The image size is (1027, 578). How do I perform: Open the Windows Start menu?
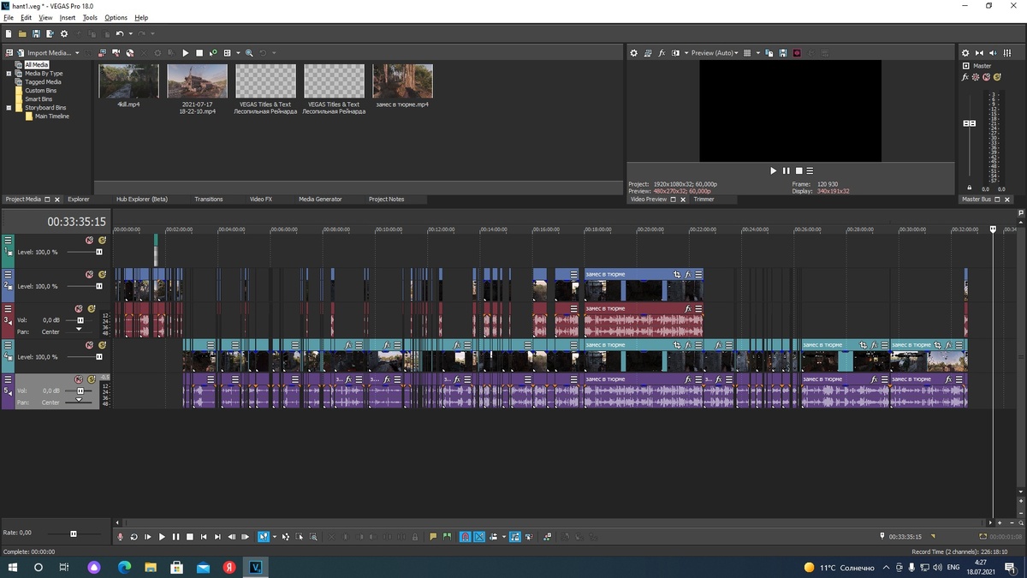pos(13,567)
